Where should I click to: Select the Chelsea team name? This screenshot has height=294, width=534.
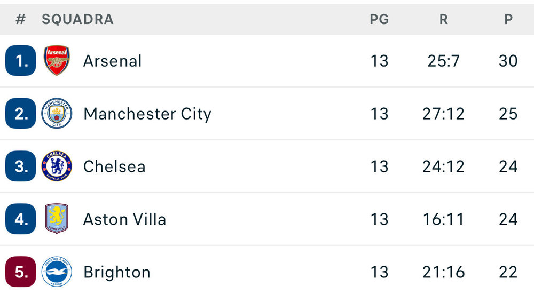tap(114, 166)
